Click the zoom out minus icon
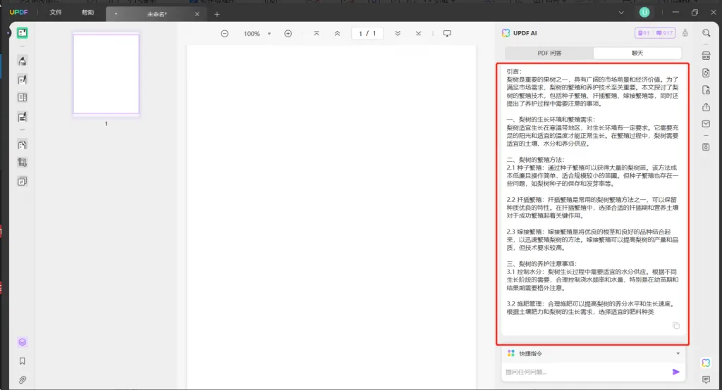 tap(224, 34)
